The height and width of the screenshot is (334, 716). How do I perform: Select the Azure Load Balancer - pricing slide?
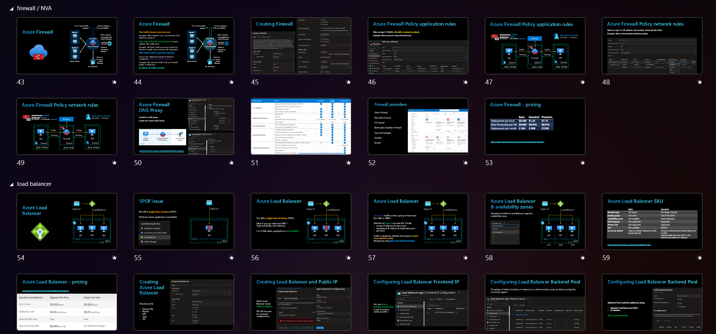(67, 302)
